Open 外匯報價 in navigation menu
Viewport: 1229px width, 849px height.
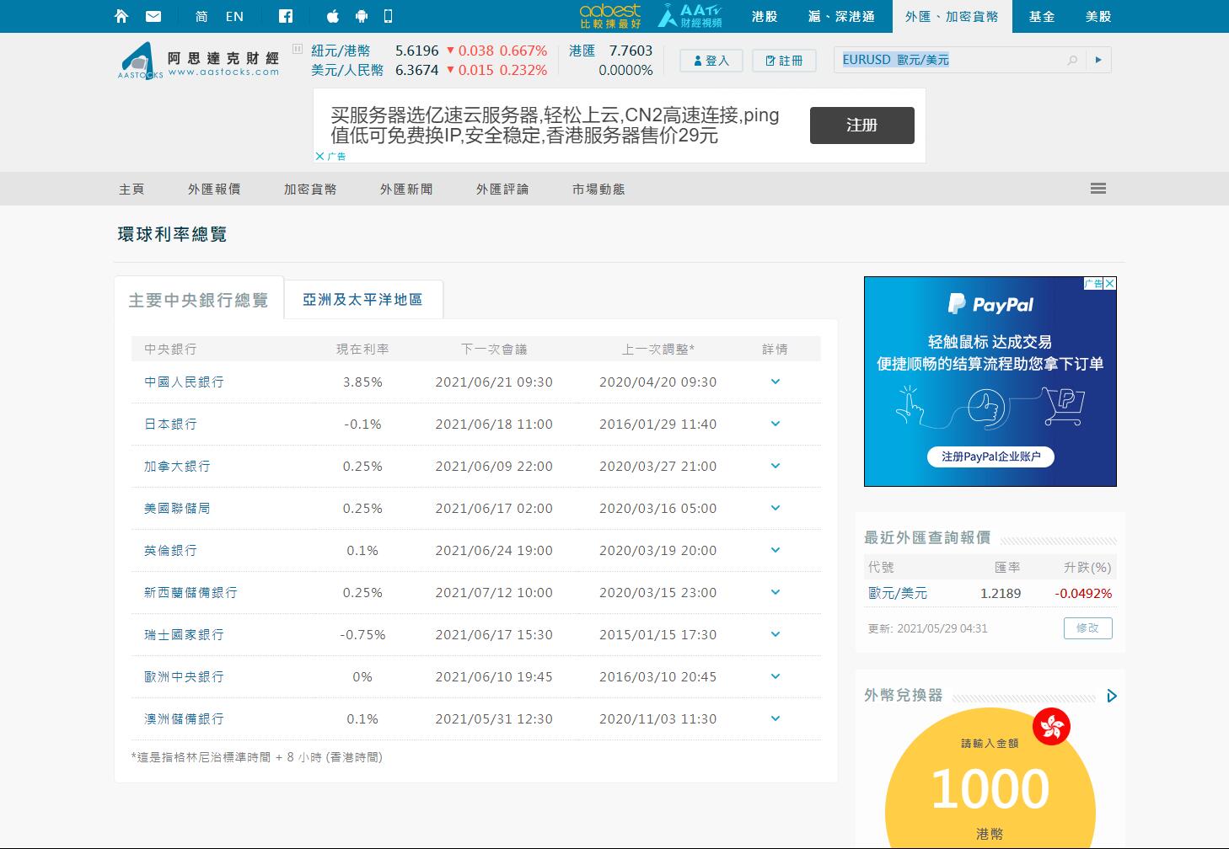tap(214, 189)
